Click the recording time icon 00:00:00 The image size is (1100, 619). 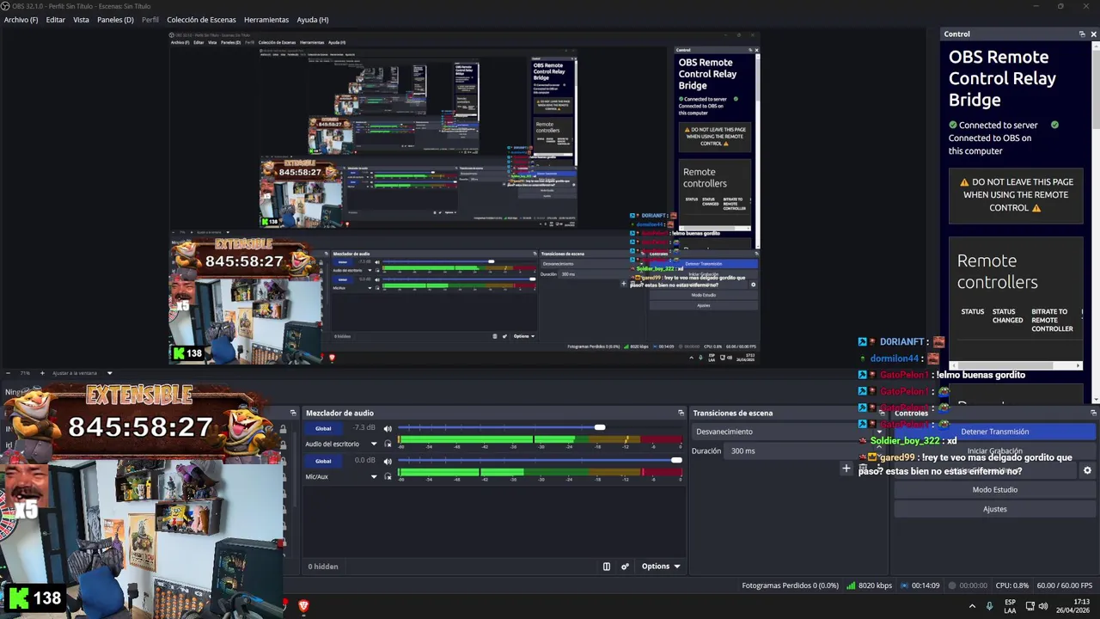(951, 585)
